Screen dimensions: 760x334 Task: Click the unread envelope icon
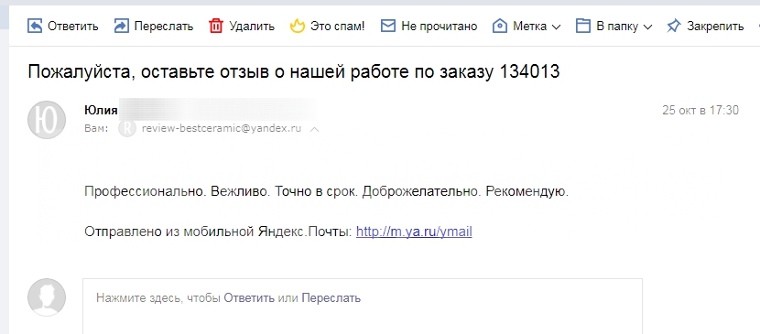pos(388,26)
